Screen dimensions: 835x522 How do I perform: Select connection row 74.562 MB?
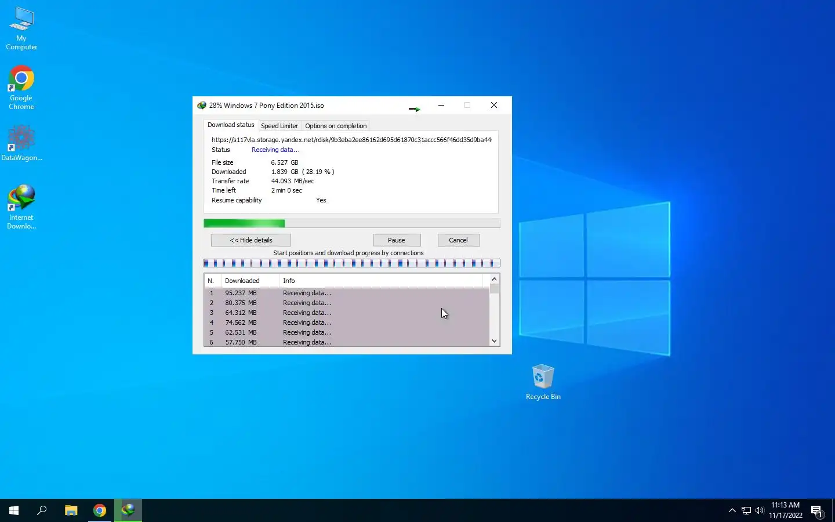pos(347,323)
